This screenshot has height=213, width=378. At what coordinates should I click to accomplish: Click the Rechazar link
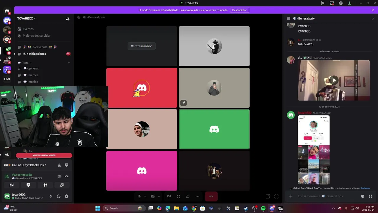pyautogui.click(x=365, y=188)
